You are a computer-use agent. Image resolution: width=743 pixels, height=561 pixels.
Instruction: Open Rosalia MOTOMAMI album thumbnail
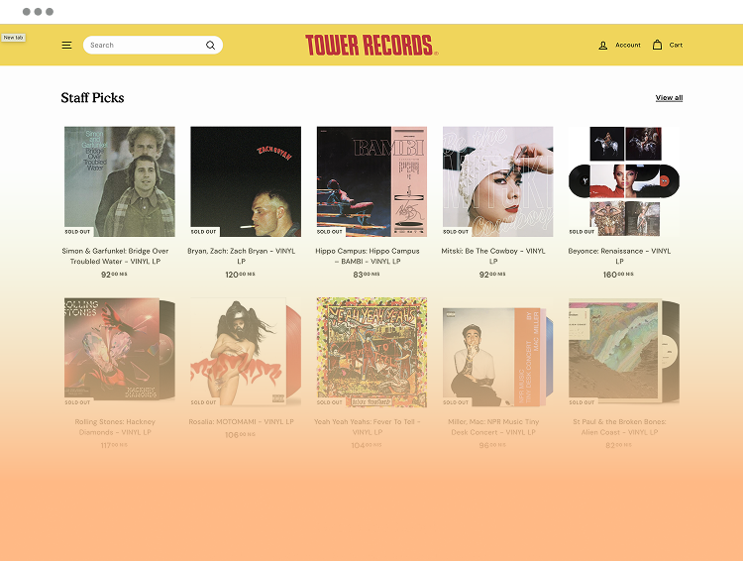[246, 352]
